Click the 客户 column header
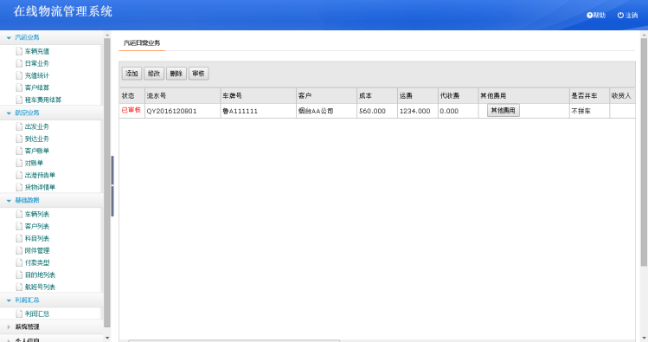Screen dimensions: 648x342 coord(326,95)
